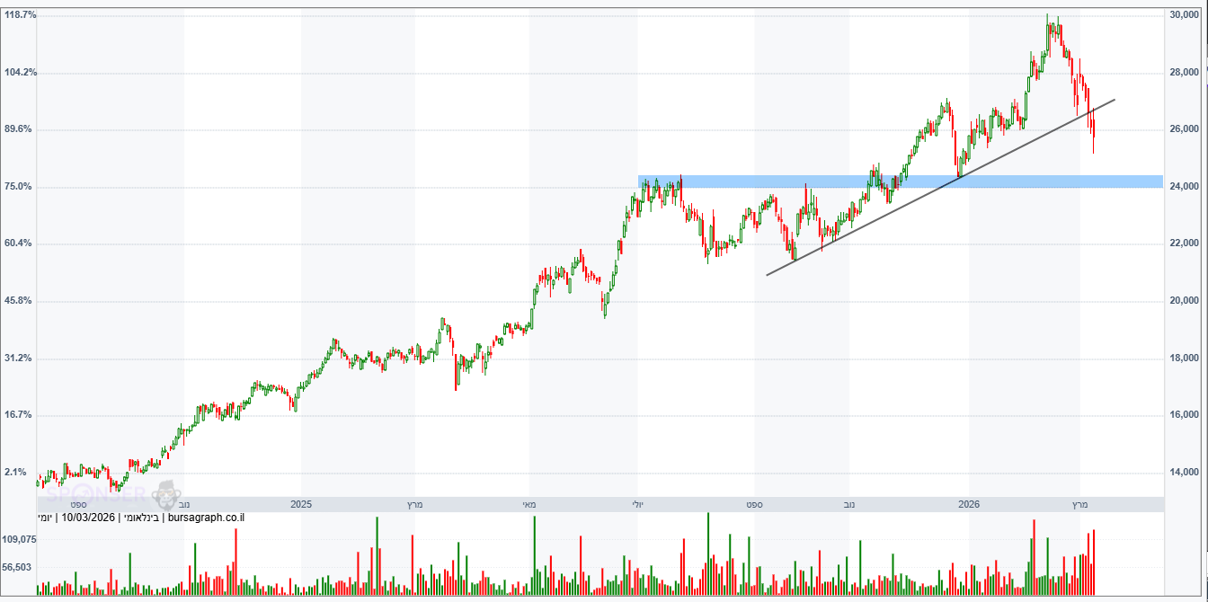Screen dimensions: 1208x602
Task: Click the מרץ label following 2026
Action: point(1079,505)
